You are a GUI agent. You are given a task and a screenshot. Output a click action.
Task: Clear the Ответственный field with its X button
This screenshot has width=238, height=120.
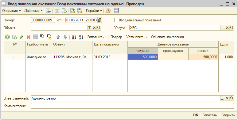coord(227,98)
